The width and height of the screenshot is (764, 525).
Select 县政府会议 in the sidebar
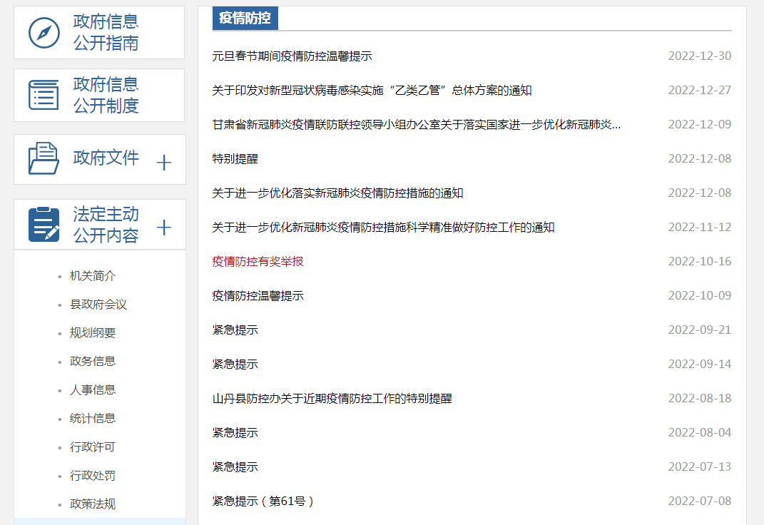98,305
